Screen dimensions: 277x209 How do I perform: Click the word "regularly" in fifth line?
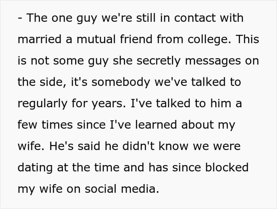42,104
